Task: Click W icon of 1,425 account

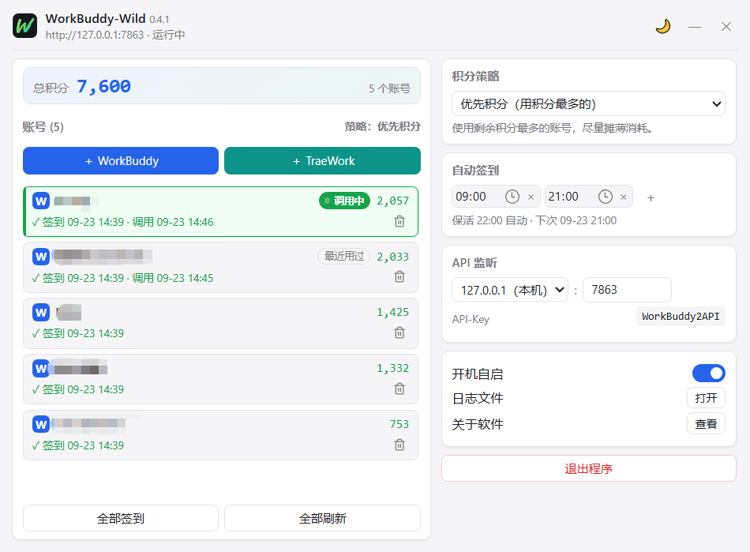Action: pos(41,313)
